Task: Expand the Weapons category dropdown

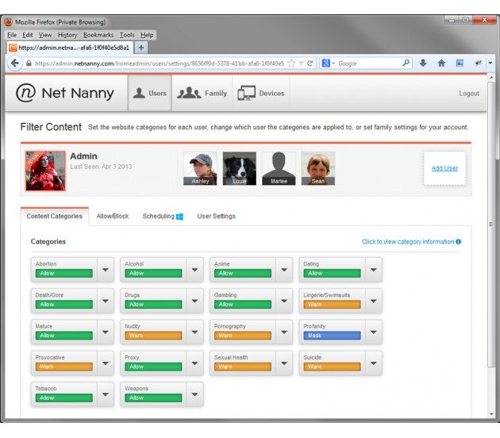Action: 194,394
